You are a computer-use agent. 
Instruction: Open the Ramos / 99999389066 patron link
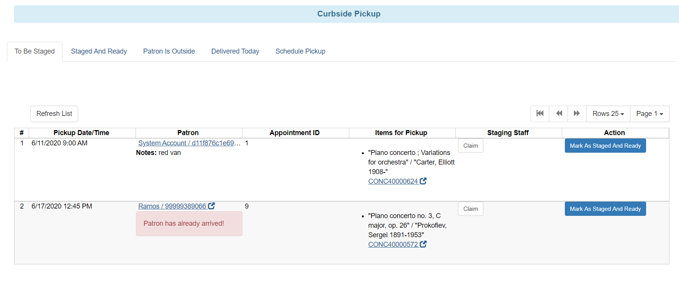pos(172,206)
